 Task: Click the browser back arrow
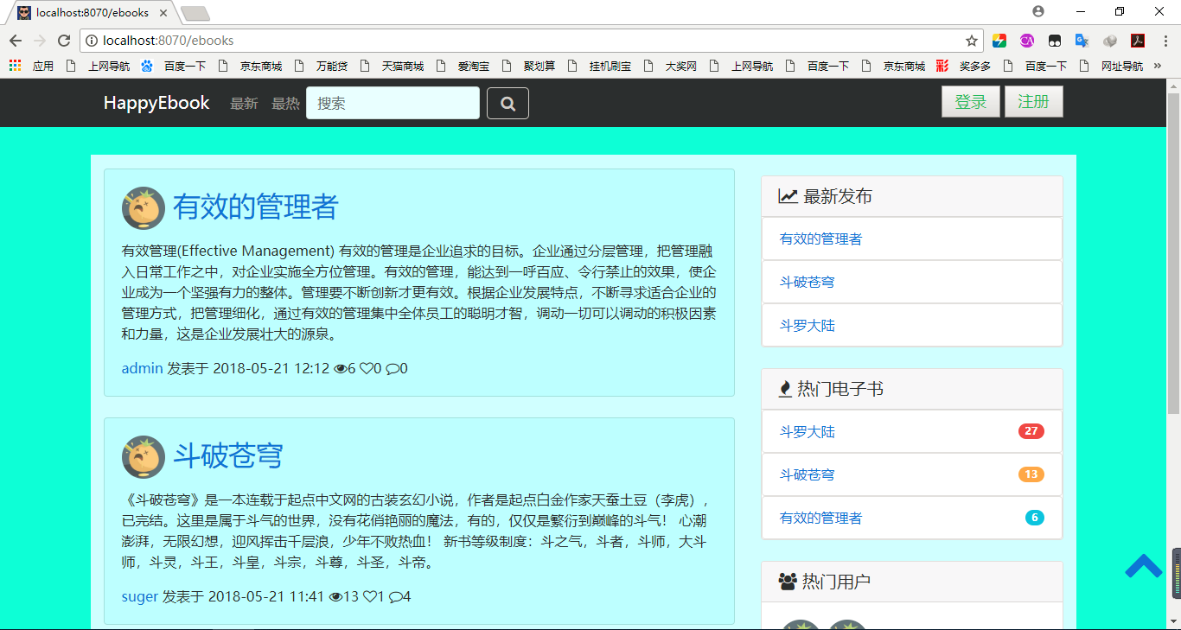pos(16,41)
